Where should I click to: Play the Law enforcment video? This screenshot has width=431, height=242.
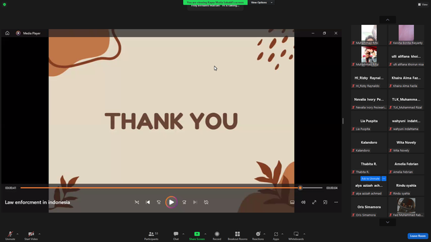point(171,202)
